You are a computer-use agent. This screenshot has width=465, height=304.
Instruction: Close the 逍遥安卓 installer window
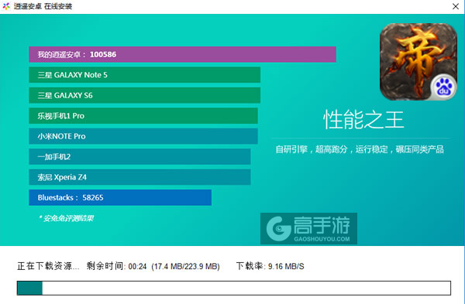(x=456, y=6)
